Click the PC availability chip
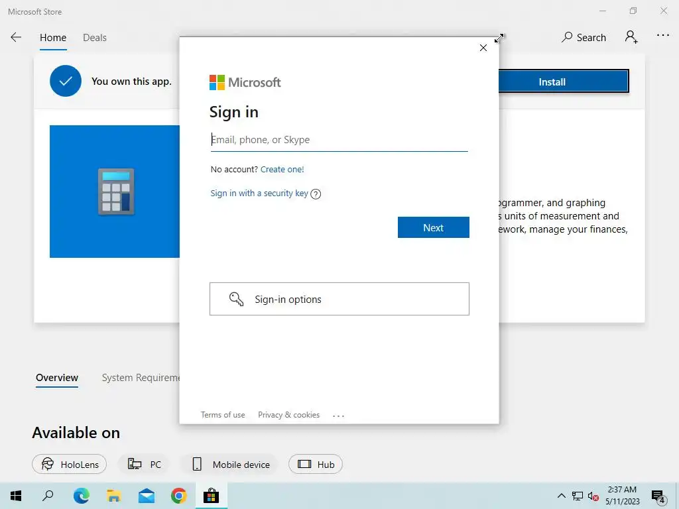The image size is (679, 509). (x=144, y=465)
